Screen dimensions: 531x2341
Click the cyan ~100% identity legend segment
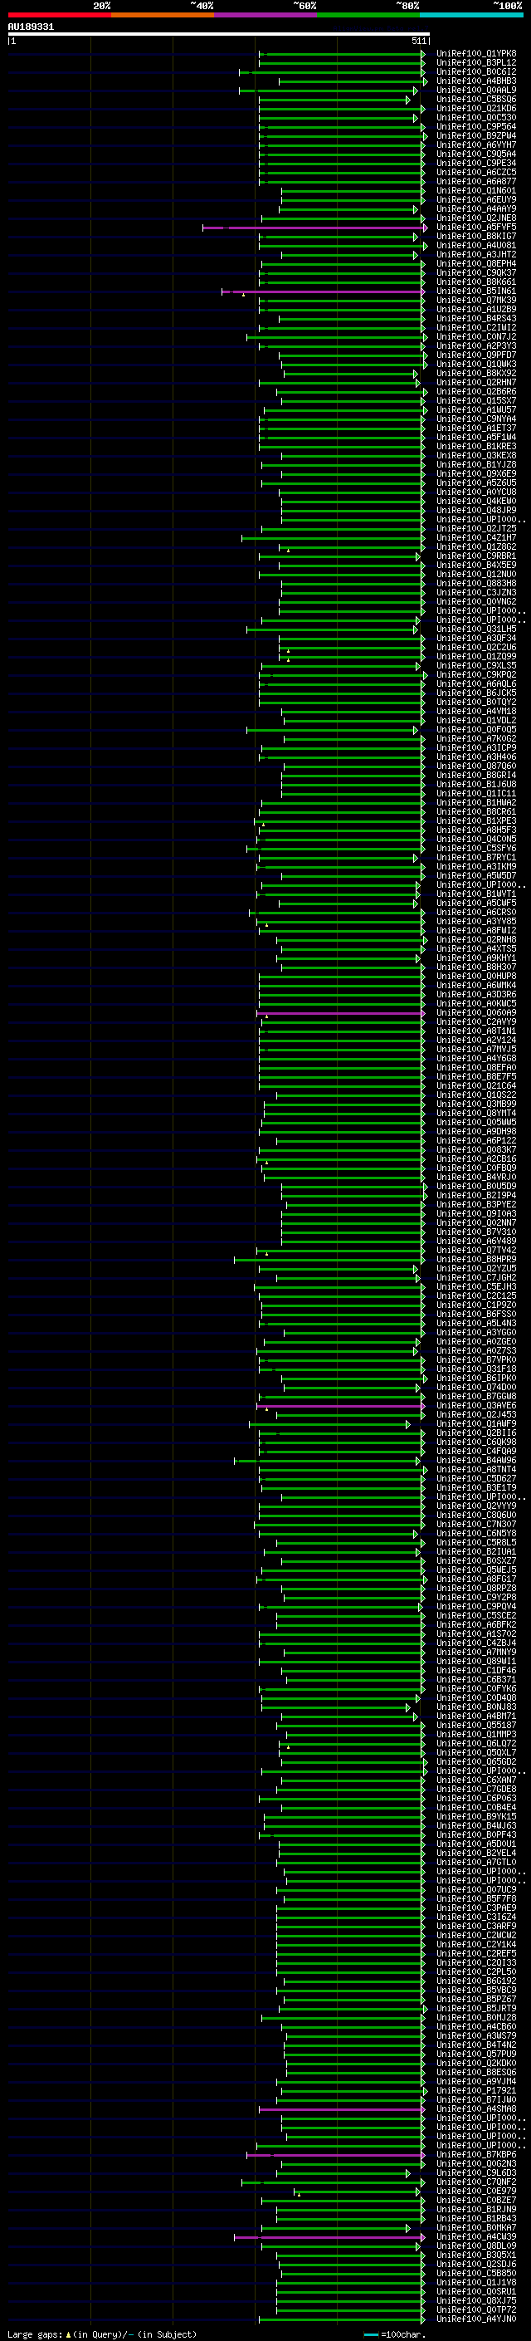[472, 15]
